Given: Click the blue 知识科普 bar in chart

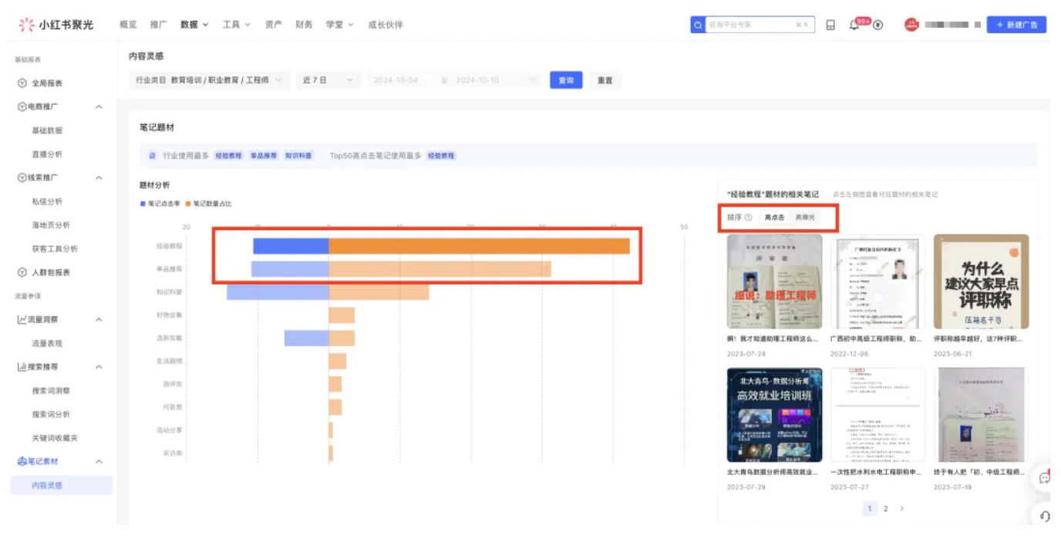Looking at the screenshot, I should click(x=278, y=292).
